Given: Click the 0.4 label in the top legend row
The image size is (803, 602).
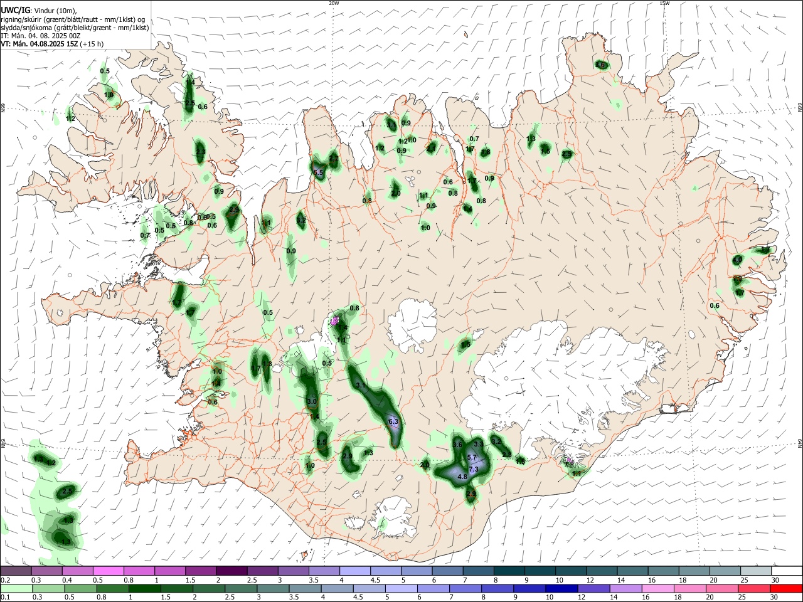Looking at the screenshot, I should 67,580.
